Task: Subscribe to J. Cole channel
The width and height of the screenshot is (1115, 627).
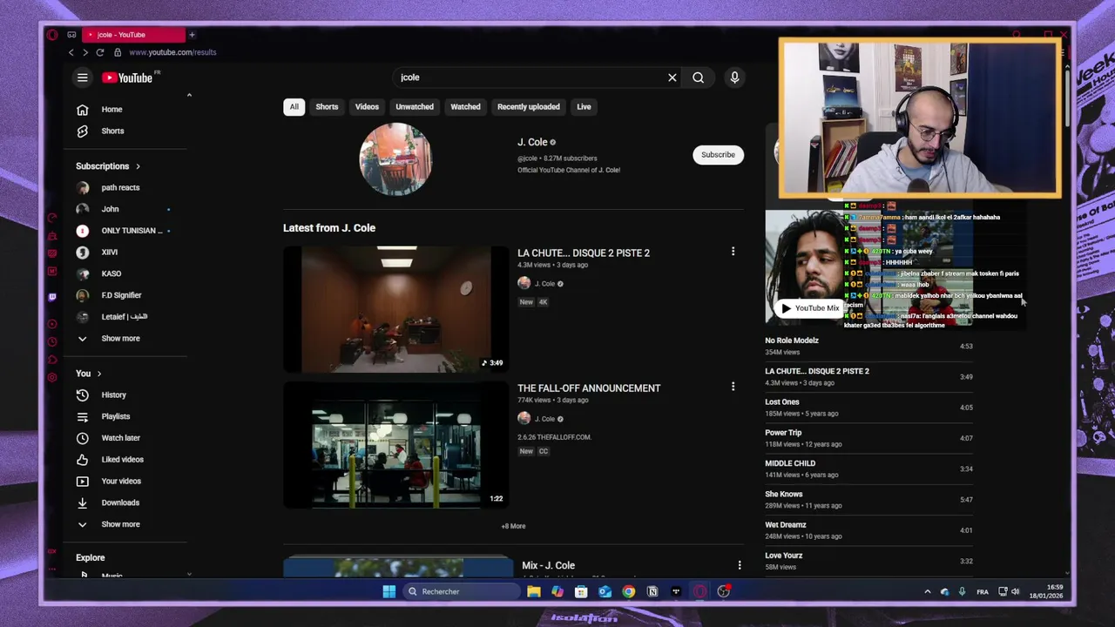Action: point(718,155)
